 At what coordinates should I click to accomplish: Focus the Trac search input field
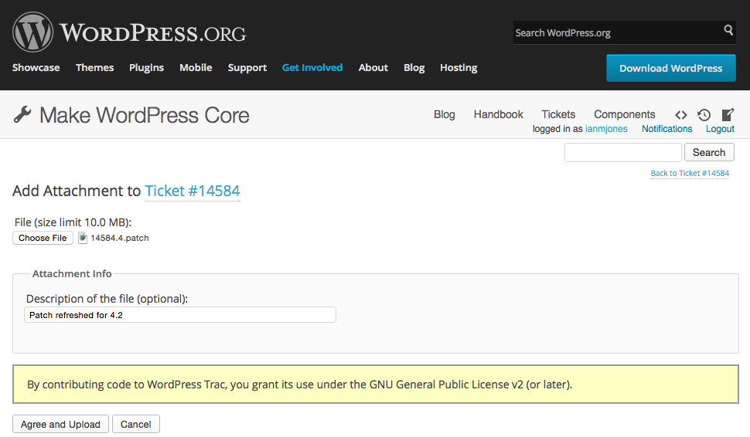pyautogui.click(x=622, y=152)
